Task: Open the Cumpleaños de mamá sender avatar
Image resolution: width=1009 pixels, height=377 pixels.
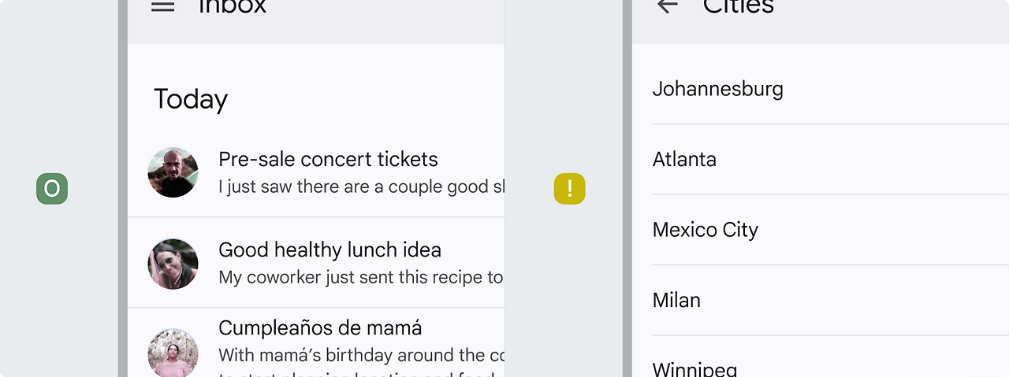Action: point(173,353)
